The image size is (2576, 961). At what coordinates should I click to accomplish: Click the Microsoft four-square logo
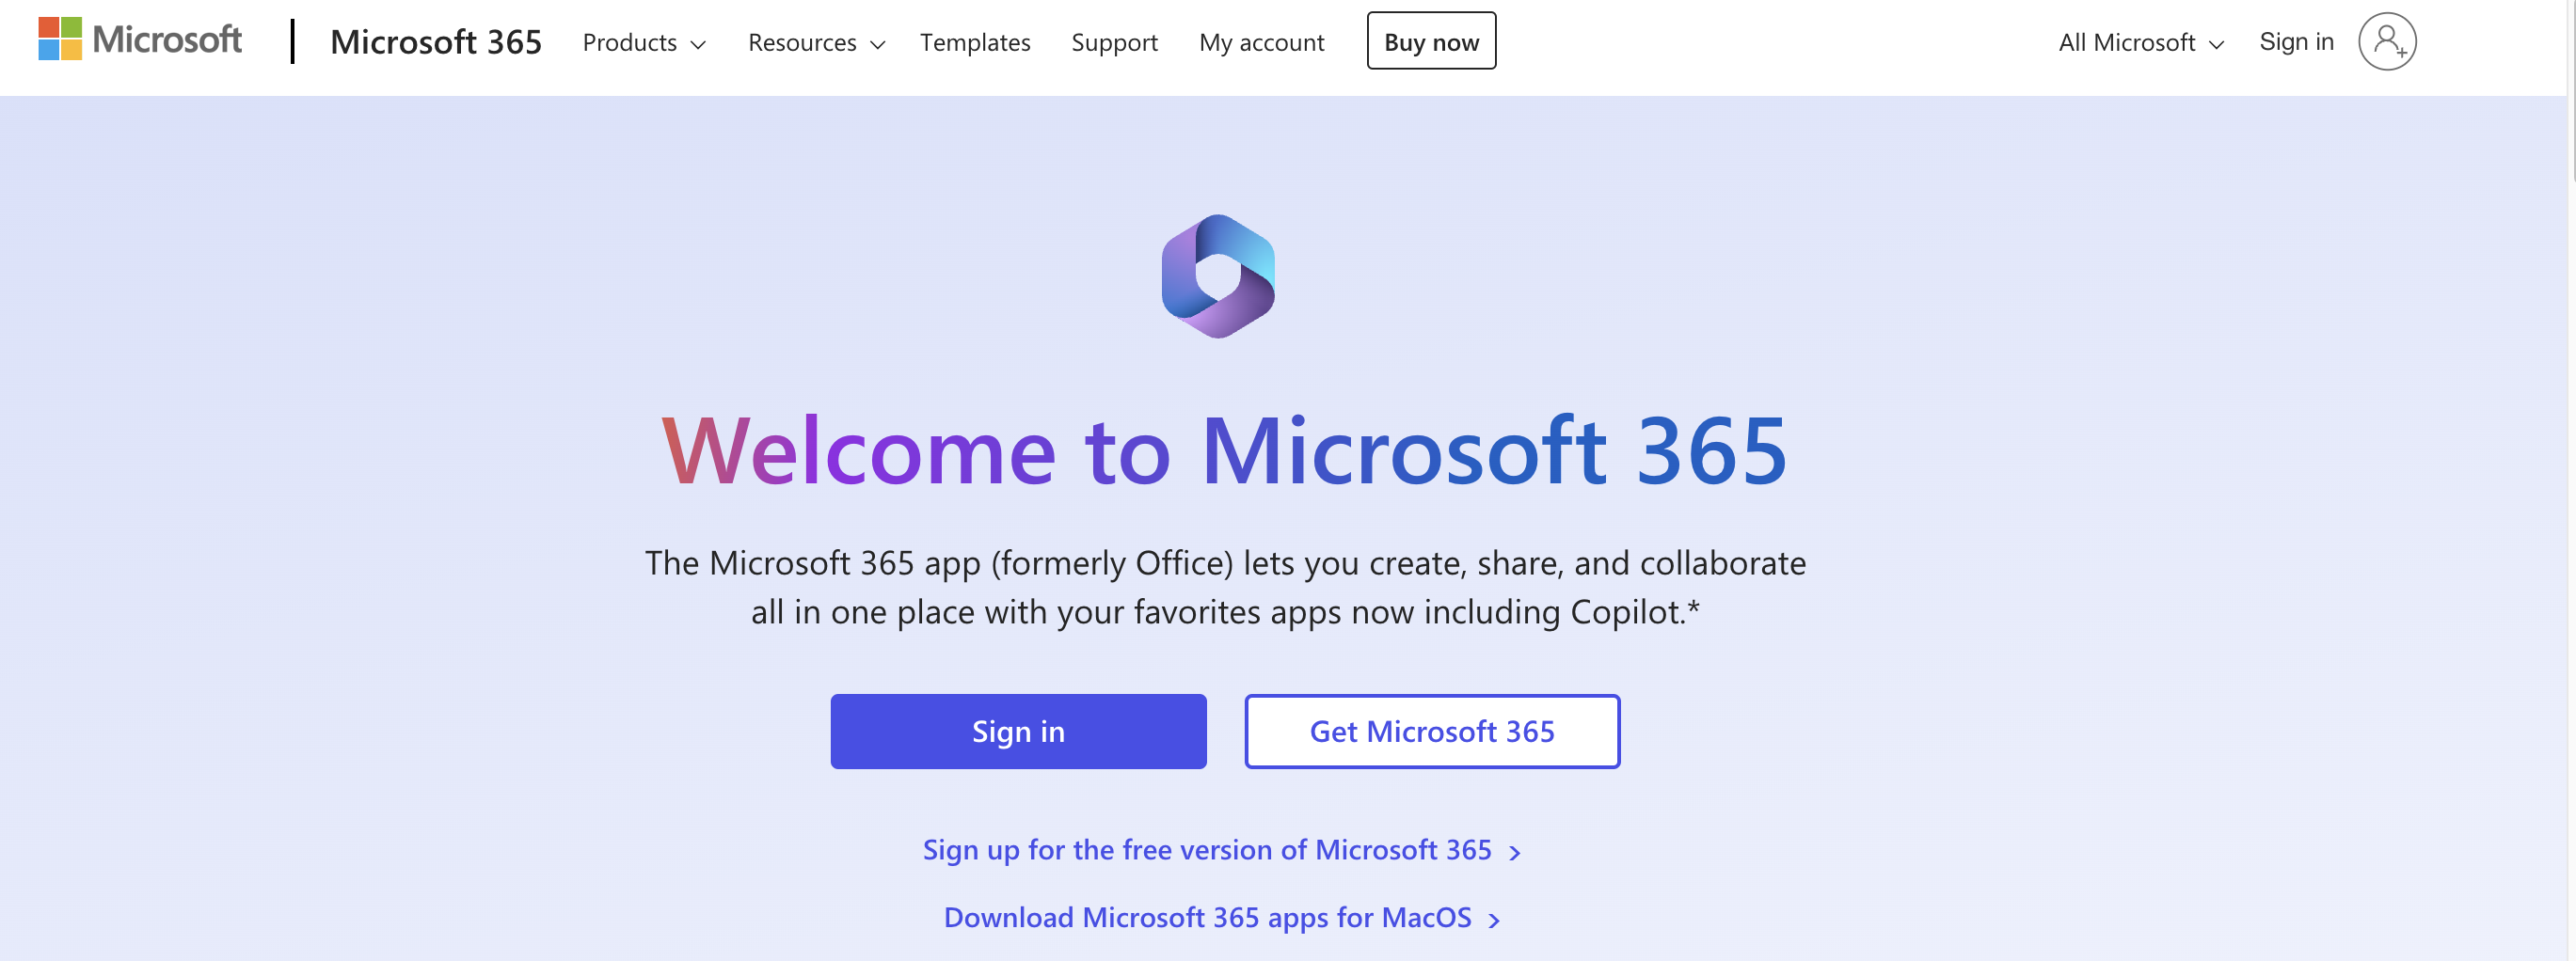60,39
